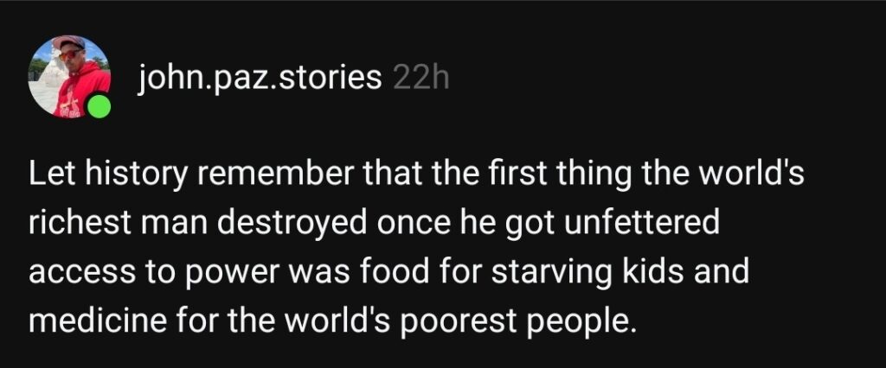886x368 pixels.
Task: Click the red cap in the avatar
Action: 69,41
